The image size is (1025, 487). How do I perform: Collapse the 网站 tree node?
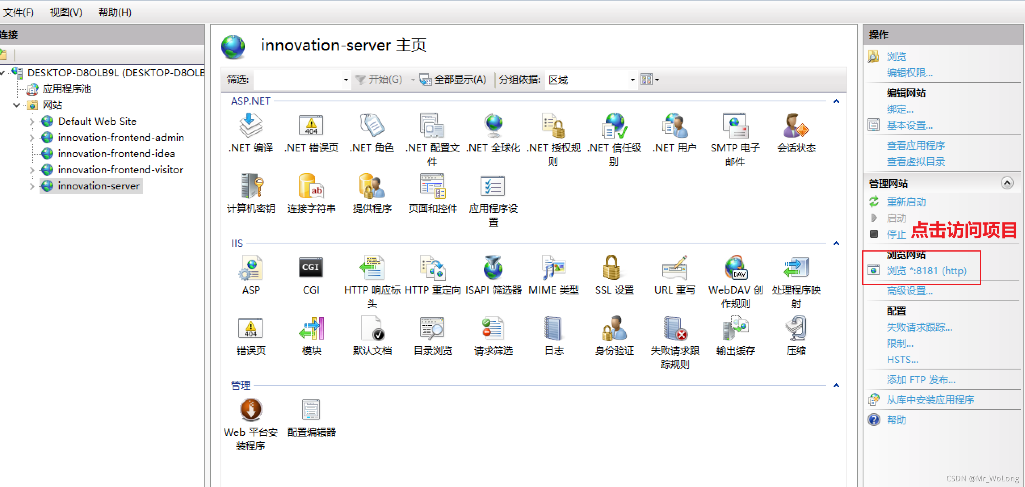pos(17,105)
